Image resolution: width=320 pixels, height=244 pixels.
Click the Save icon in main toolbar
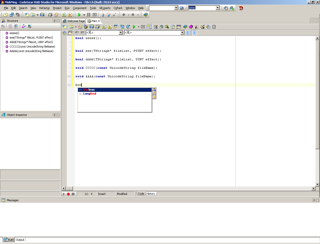[x=42, y=15]
